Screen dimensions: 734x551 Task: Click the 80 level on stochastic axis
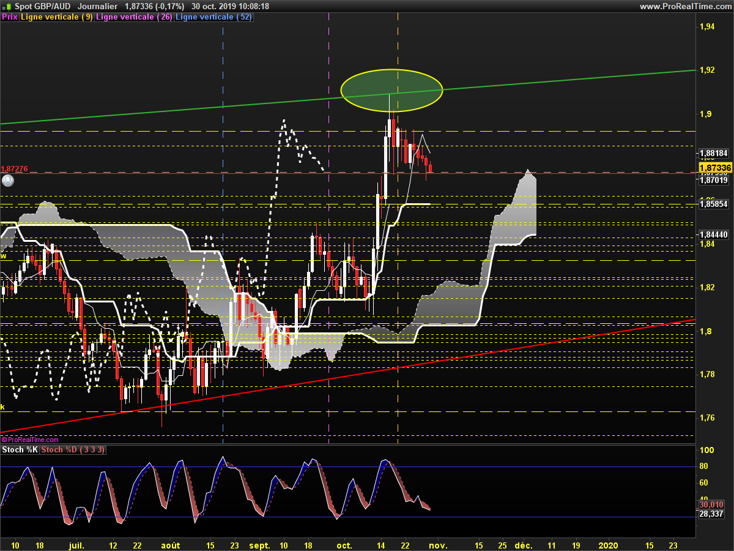pyautogui.click(x=704, y=467)
